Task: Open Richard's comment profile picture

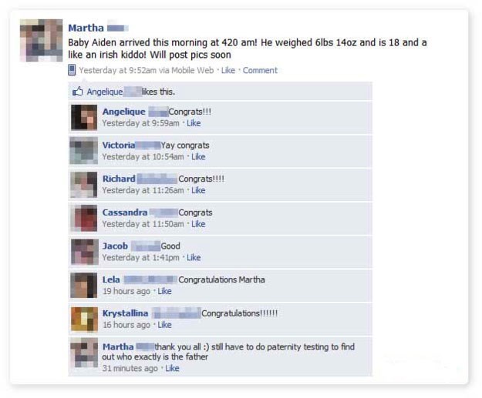Action: (84, 185)
